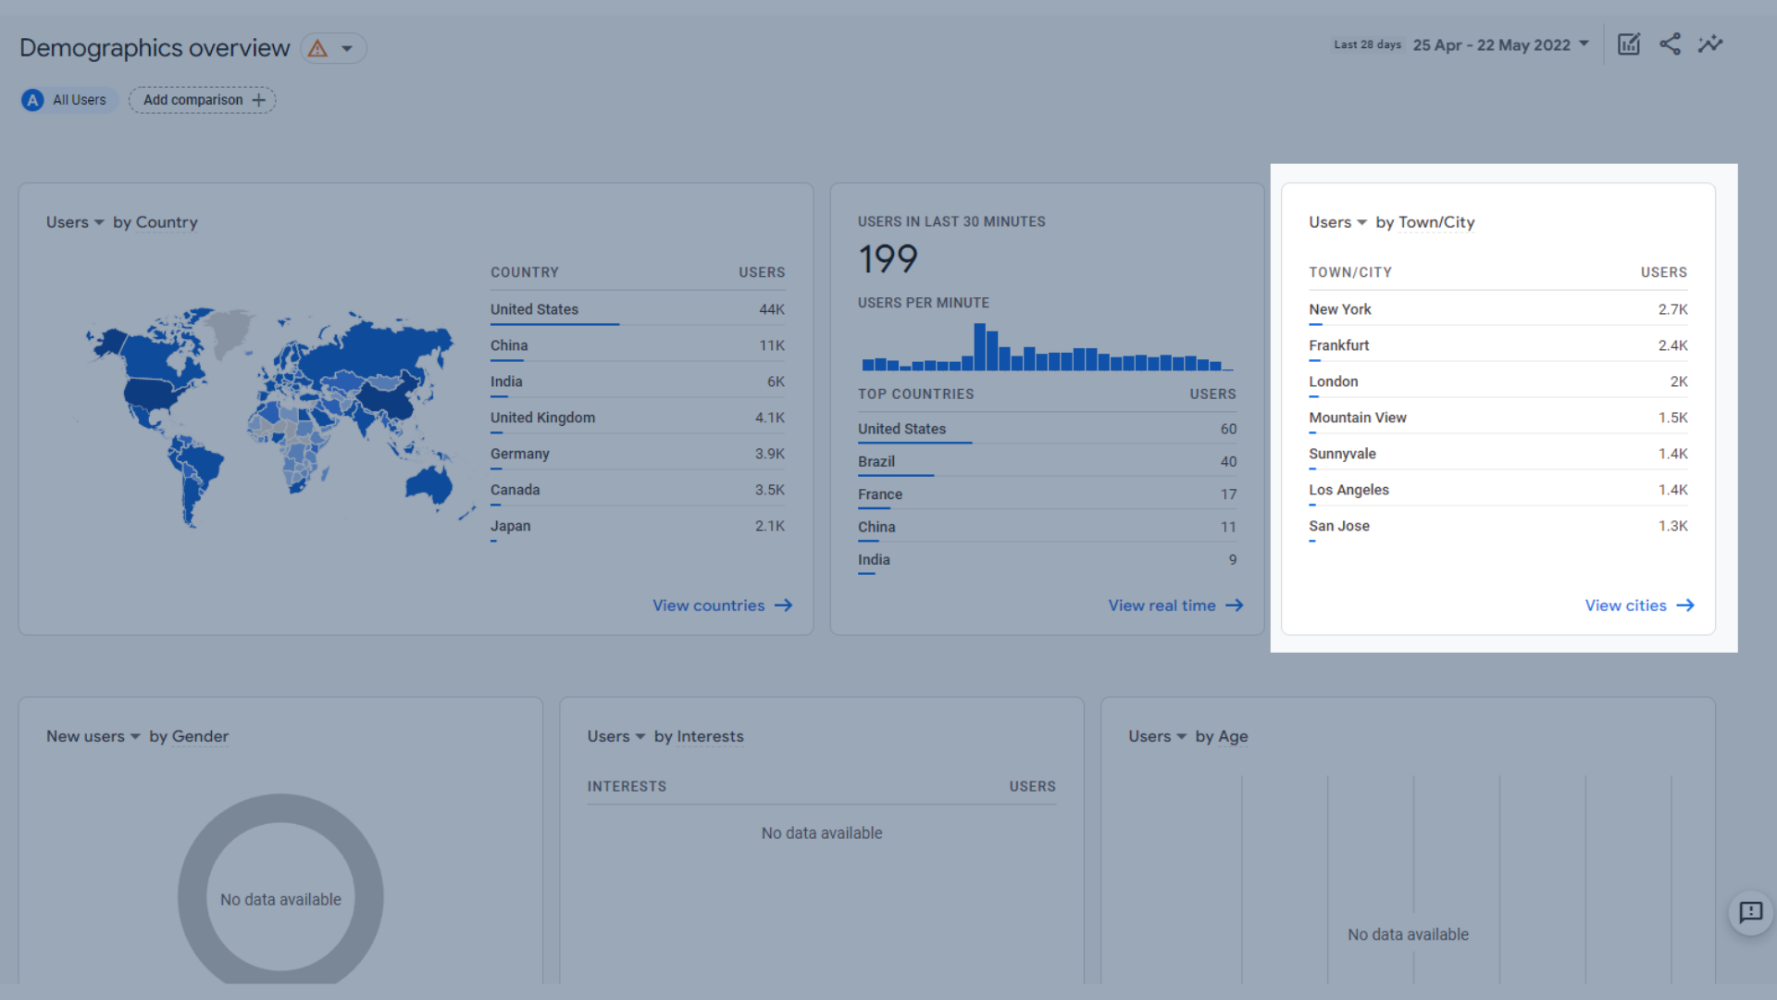Viewport: 1777px width, 1000px height.
Task: Open the feedback chat icon
Action: [x=1750, y=912]
